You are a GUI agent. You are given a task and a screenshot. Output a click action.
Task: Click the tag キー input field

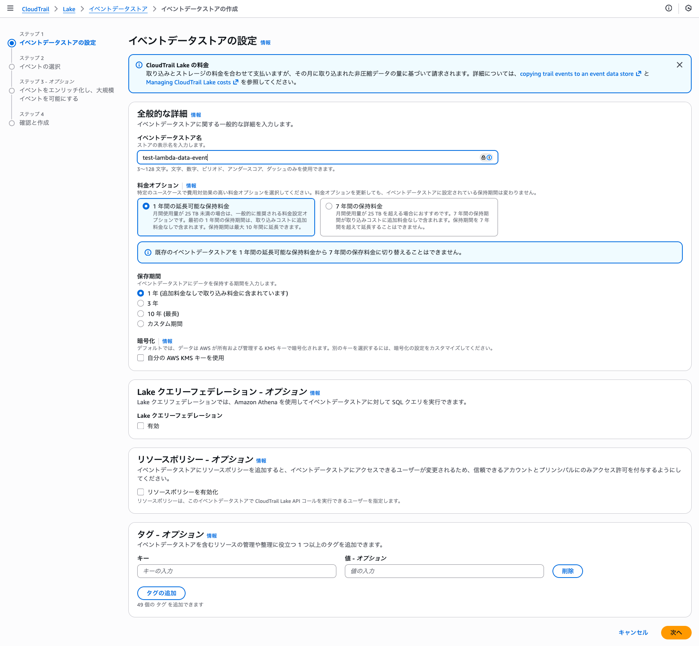[x=237, y=571]
